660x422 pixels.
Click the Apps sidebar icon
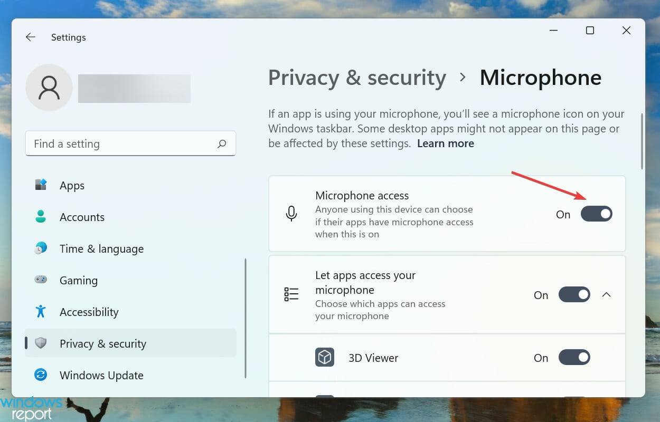(40, 185)
